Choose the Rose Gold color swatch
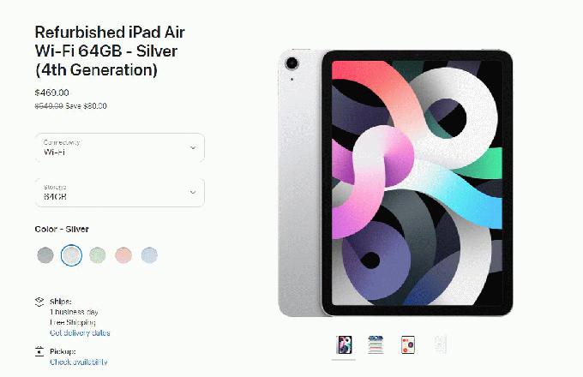Viewport: 583px width, 377px height. pos(123,255)
